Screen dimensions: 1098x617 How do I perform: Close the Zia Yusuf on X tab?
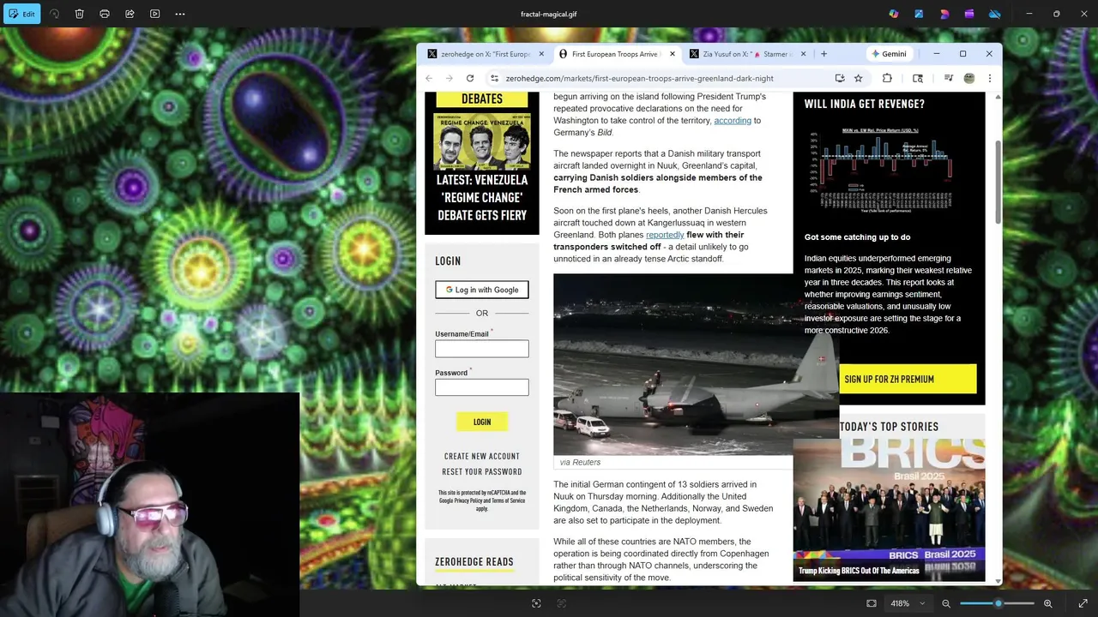[x=804, y=54]
